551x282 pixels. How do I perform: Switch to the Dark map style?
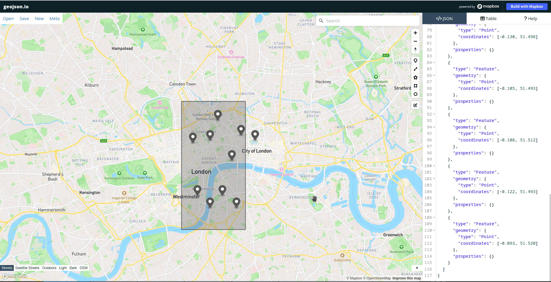pos(73,268)
